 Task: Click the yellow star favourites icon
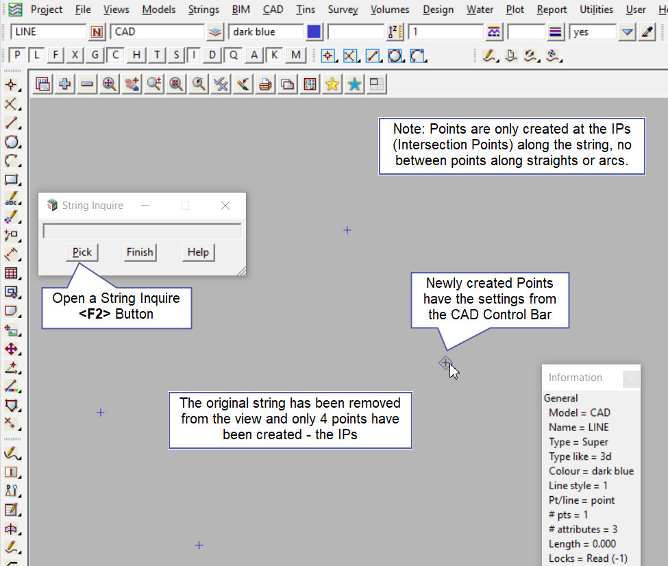[x=332, y=84]
